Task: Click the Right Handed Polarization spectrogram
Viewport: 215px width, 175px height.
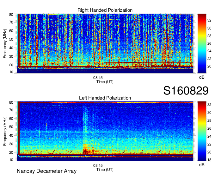Action: 105,43
